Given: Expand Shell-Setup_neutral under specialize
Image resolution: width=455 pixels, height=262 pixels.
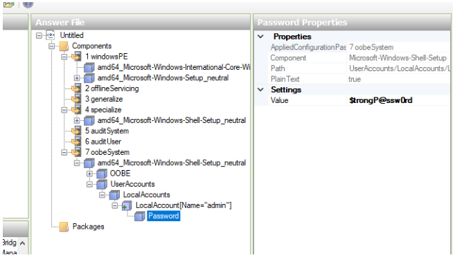Looking at the screenshot, I should 77,120.
